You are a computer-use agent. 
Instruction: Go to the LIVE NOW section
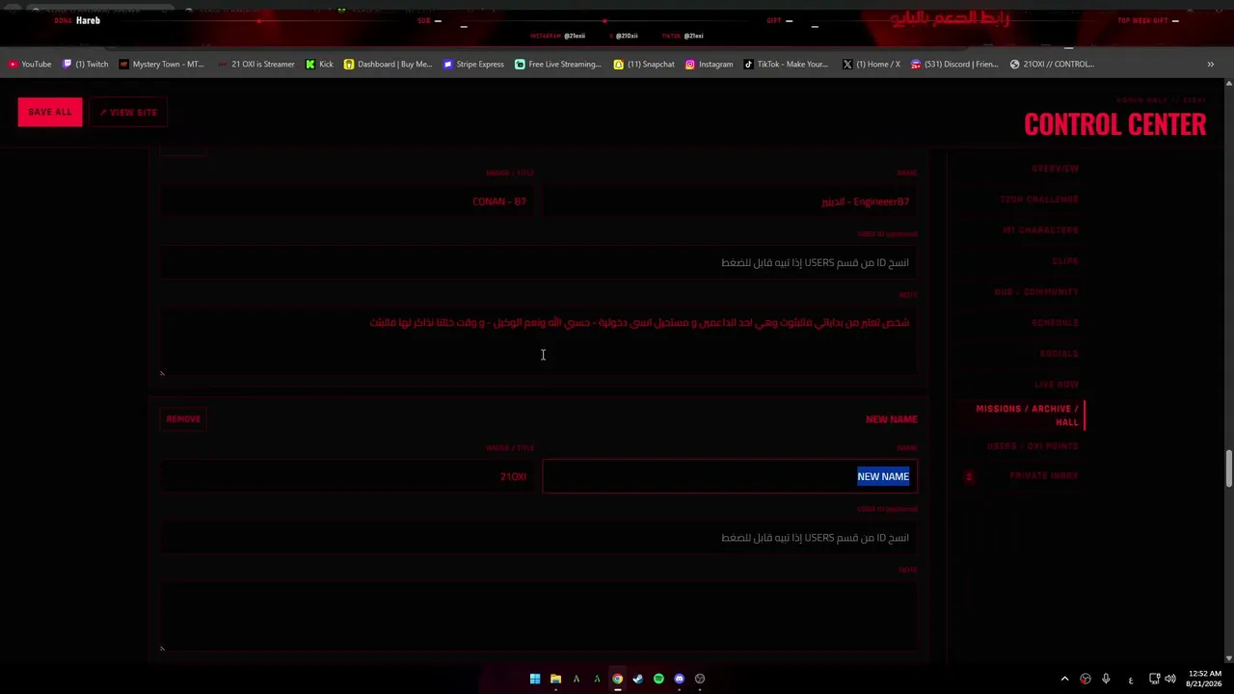tap(1057, 385)
